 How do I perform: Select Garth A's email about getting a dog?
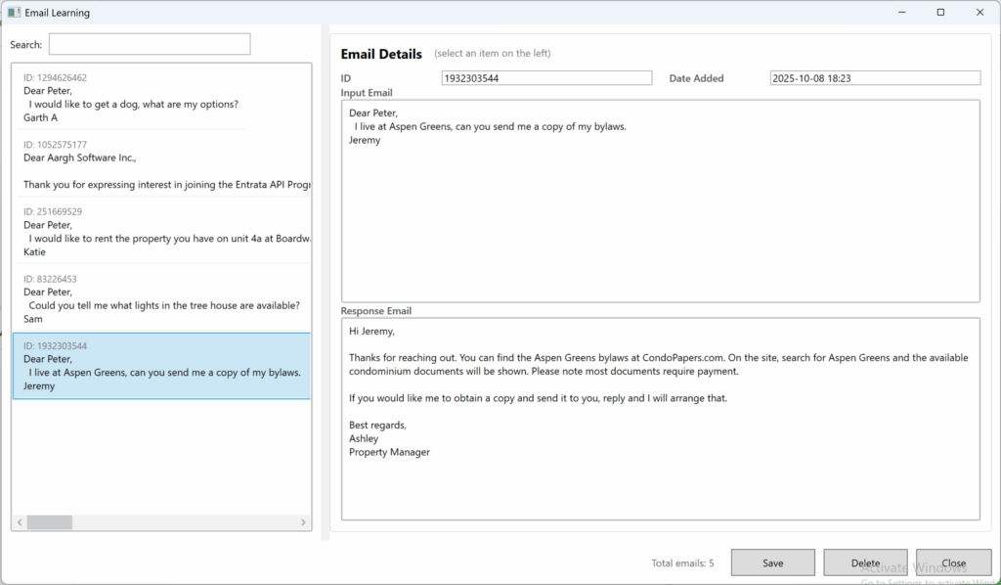pyautogui.click(x=130, y=98)
